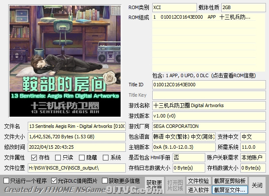This screenshot has width=269, height=196.
Task: Click 截屏至文件 screenshot to file button
Action: [x=230, y=190]
